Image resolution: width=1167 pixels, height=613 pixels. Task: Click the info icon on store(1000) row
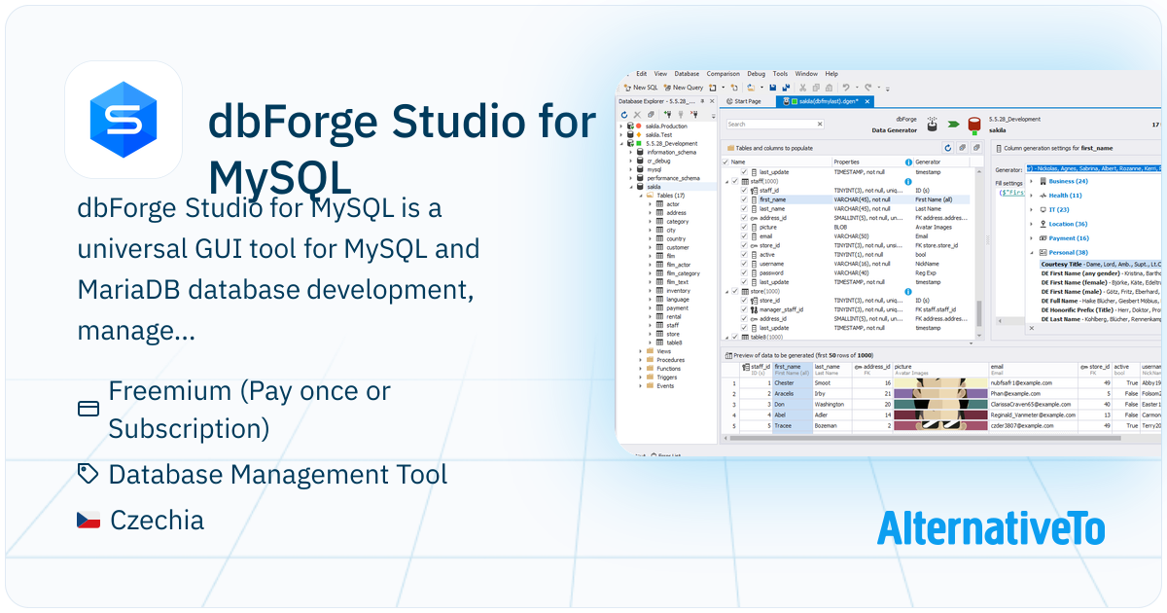pyautogui.click(x=908, y=291)
